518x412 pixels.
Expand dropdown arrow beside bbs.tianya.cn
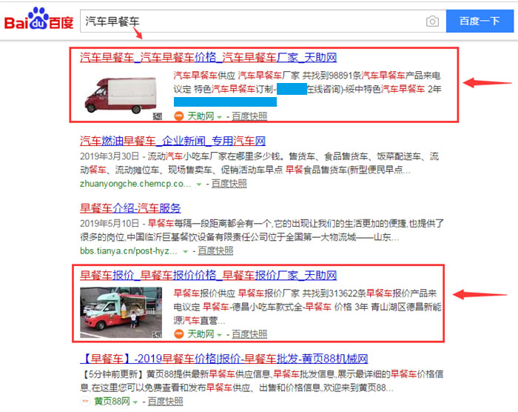click(x=185, y=251)
